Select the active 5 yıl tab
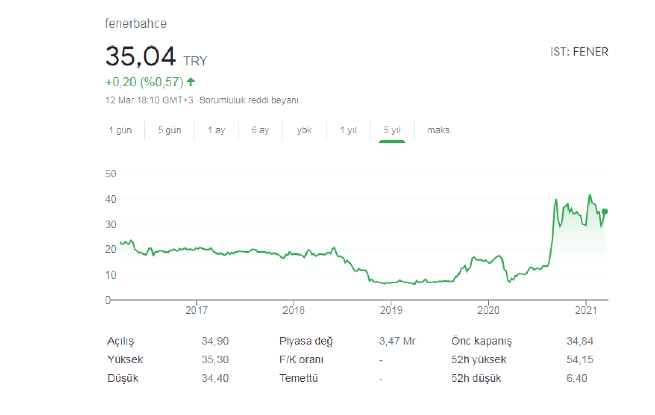The height and width of the screenshot is (415, 655). 392,130
